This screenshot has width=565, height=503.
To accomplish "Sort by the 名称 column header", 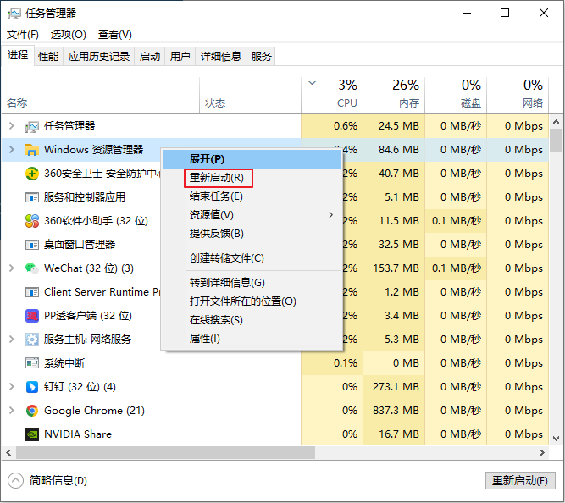I will [x=101, y=96].
